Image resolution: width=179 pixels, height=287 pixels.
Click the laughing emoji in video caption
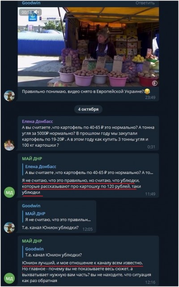coord(147,91)
